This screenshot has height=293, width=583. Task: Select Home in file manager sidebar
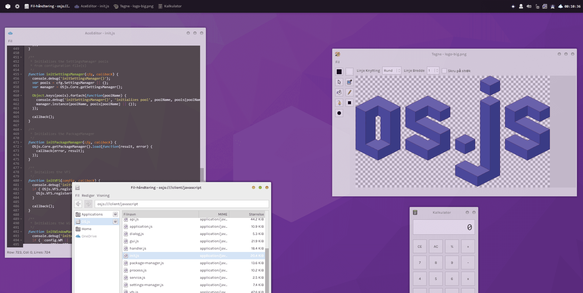(97, 229)
